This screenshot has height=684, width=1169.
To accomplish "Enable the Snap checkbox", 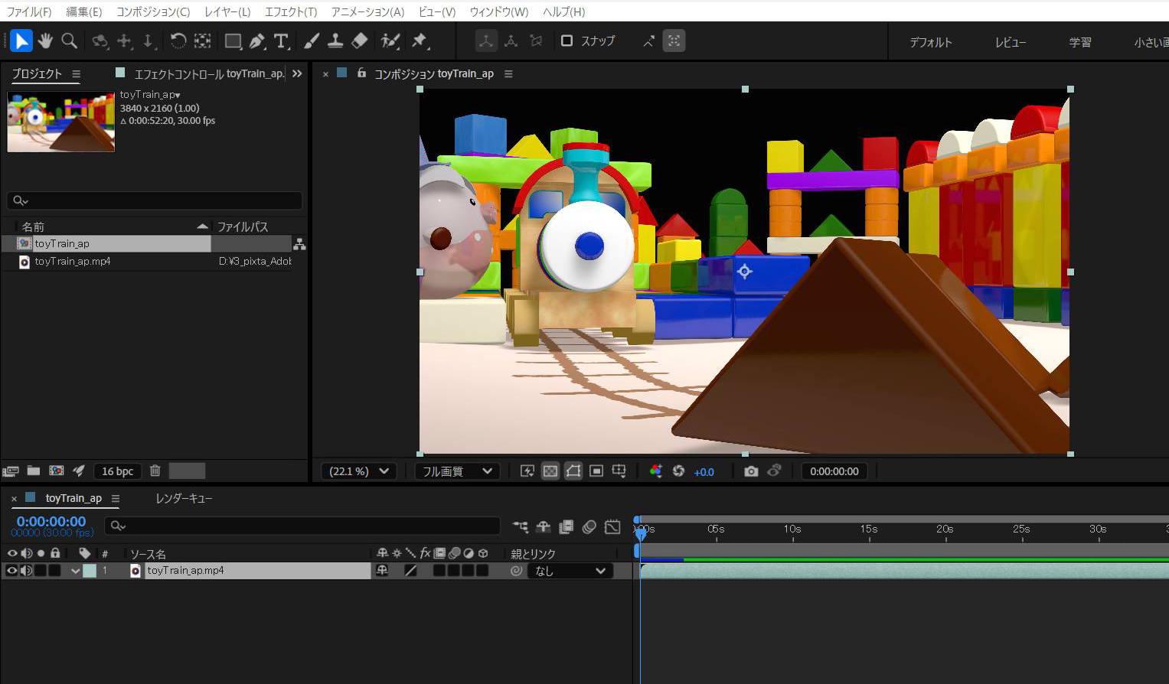I will [x=567, y=41].
